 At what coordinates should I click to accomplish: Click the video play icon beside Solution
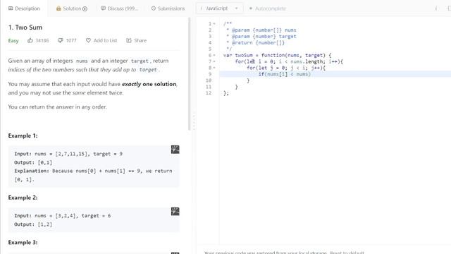click(x=85, y=8)
